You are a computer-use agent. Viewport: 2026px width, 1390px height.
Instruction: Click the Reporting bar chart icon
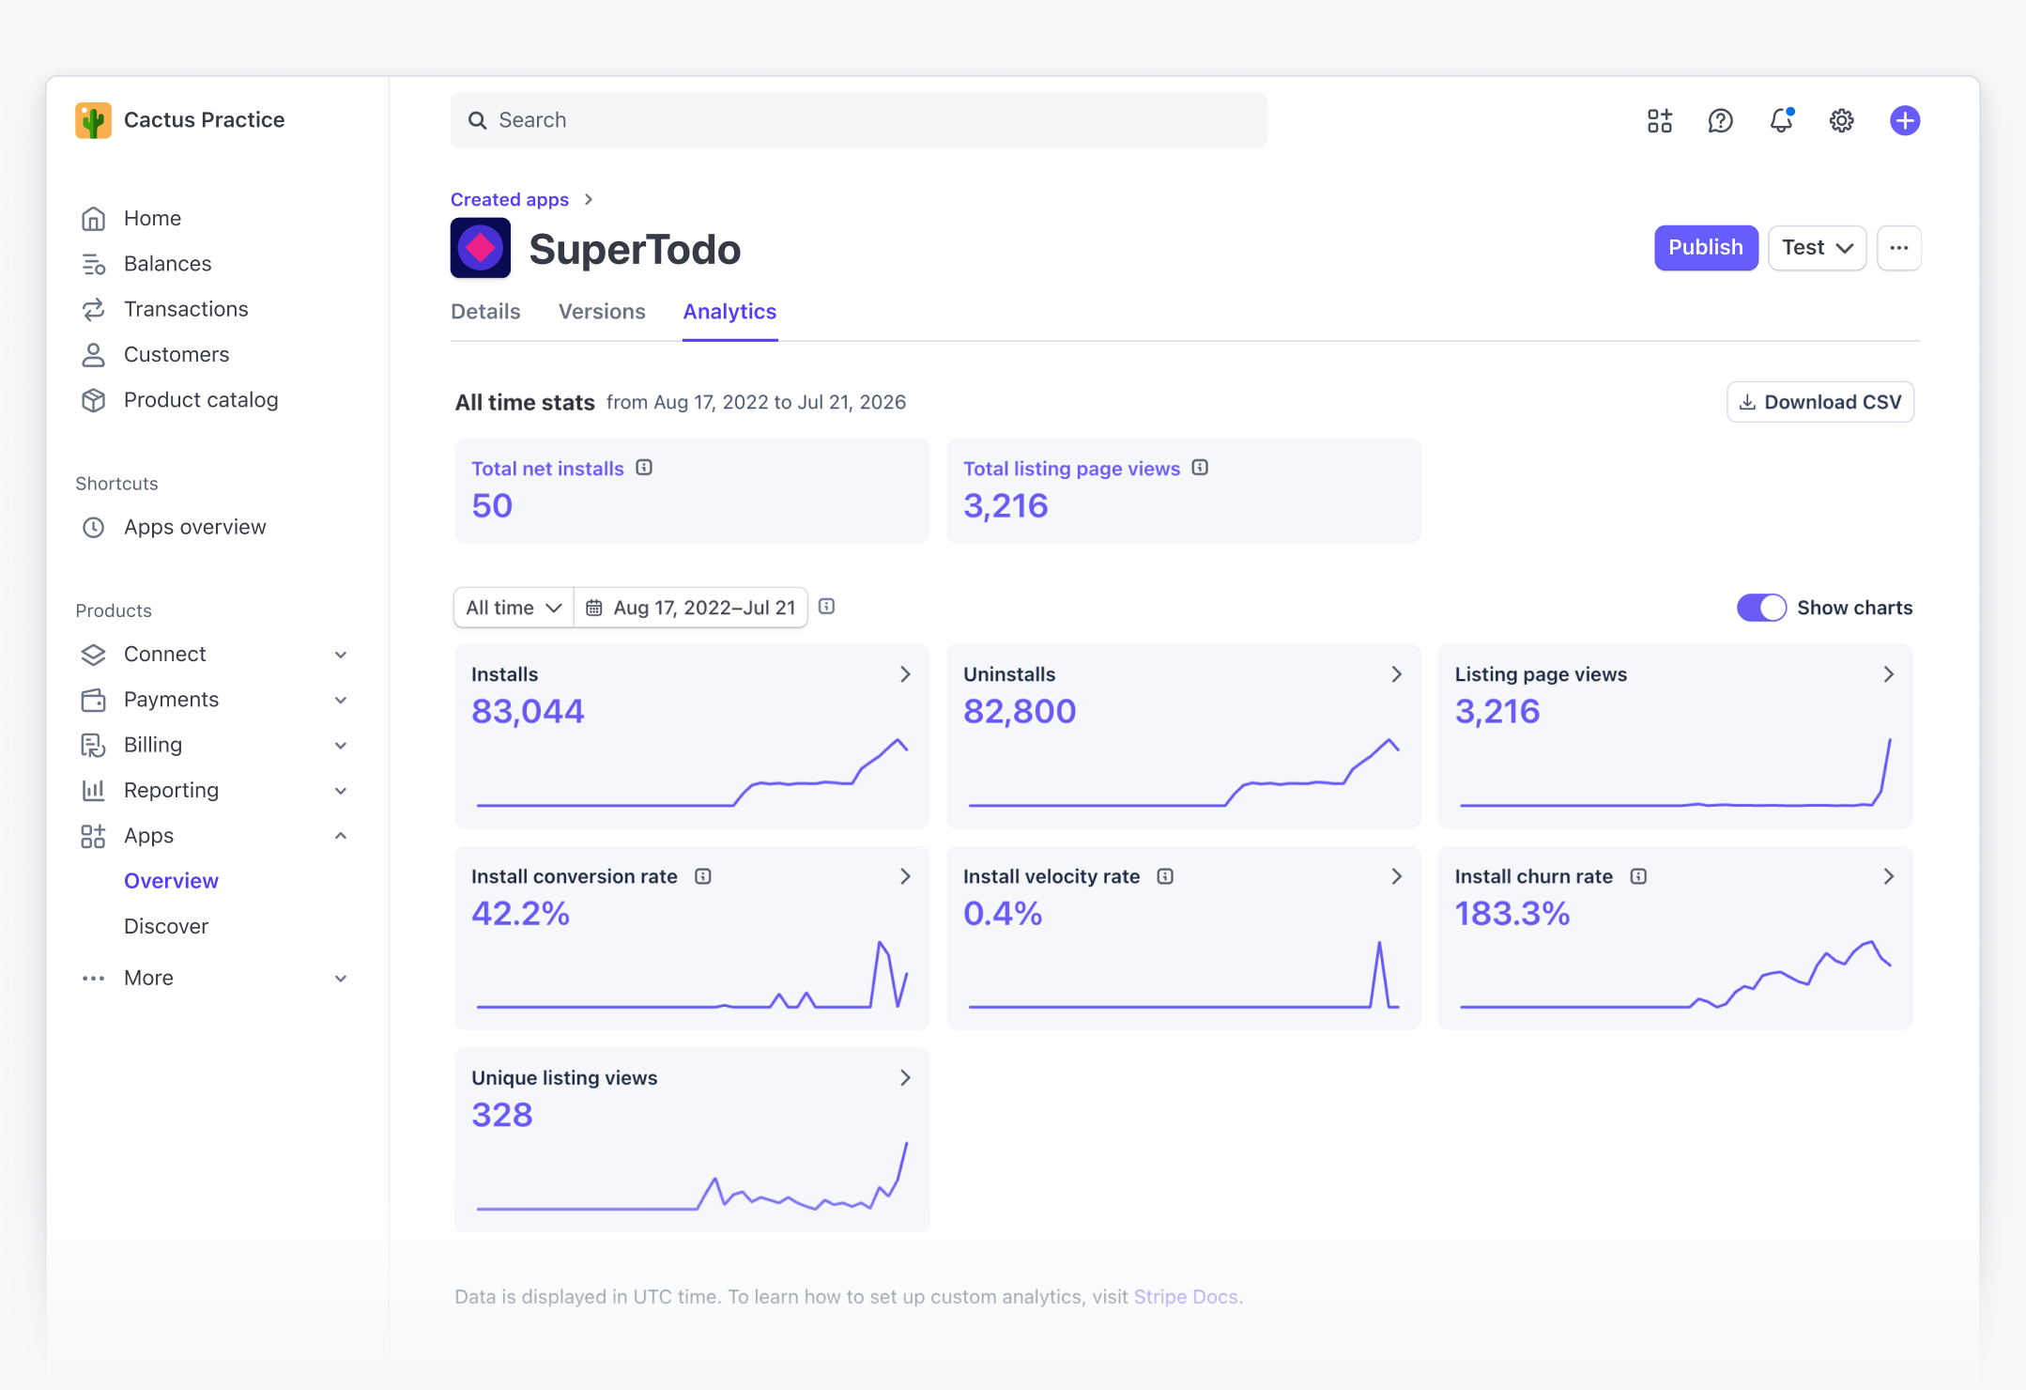click(93, 791)
